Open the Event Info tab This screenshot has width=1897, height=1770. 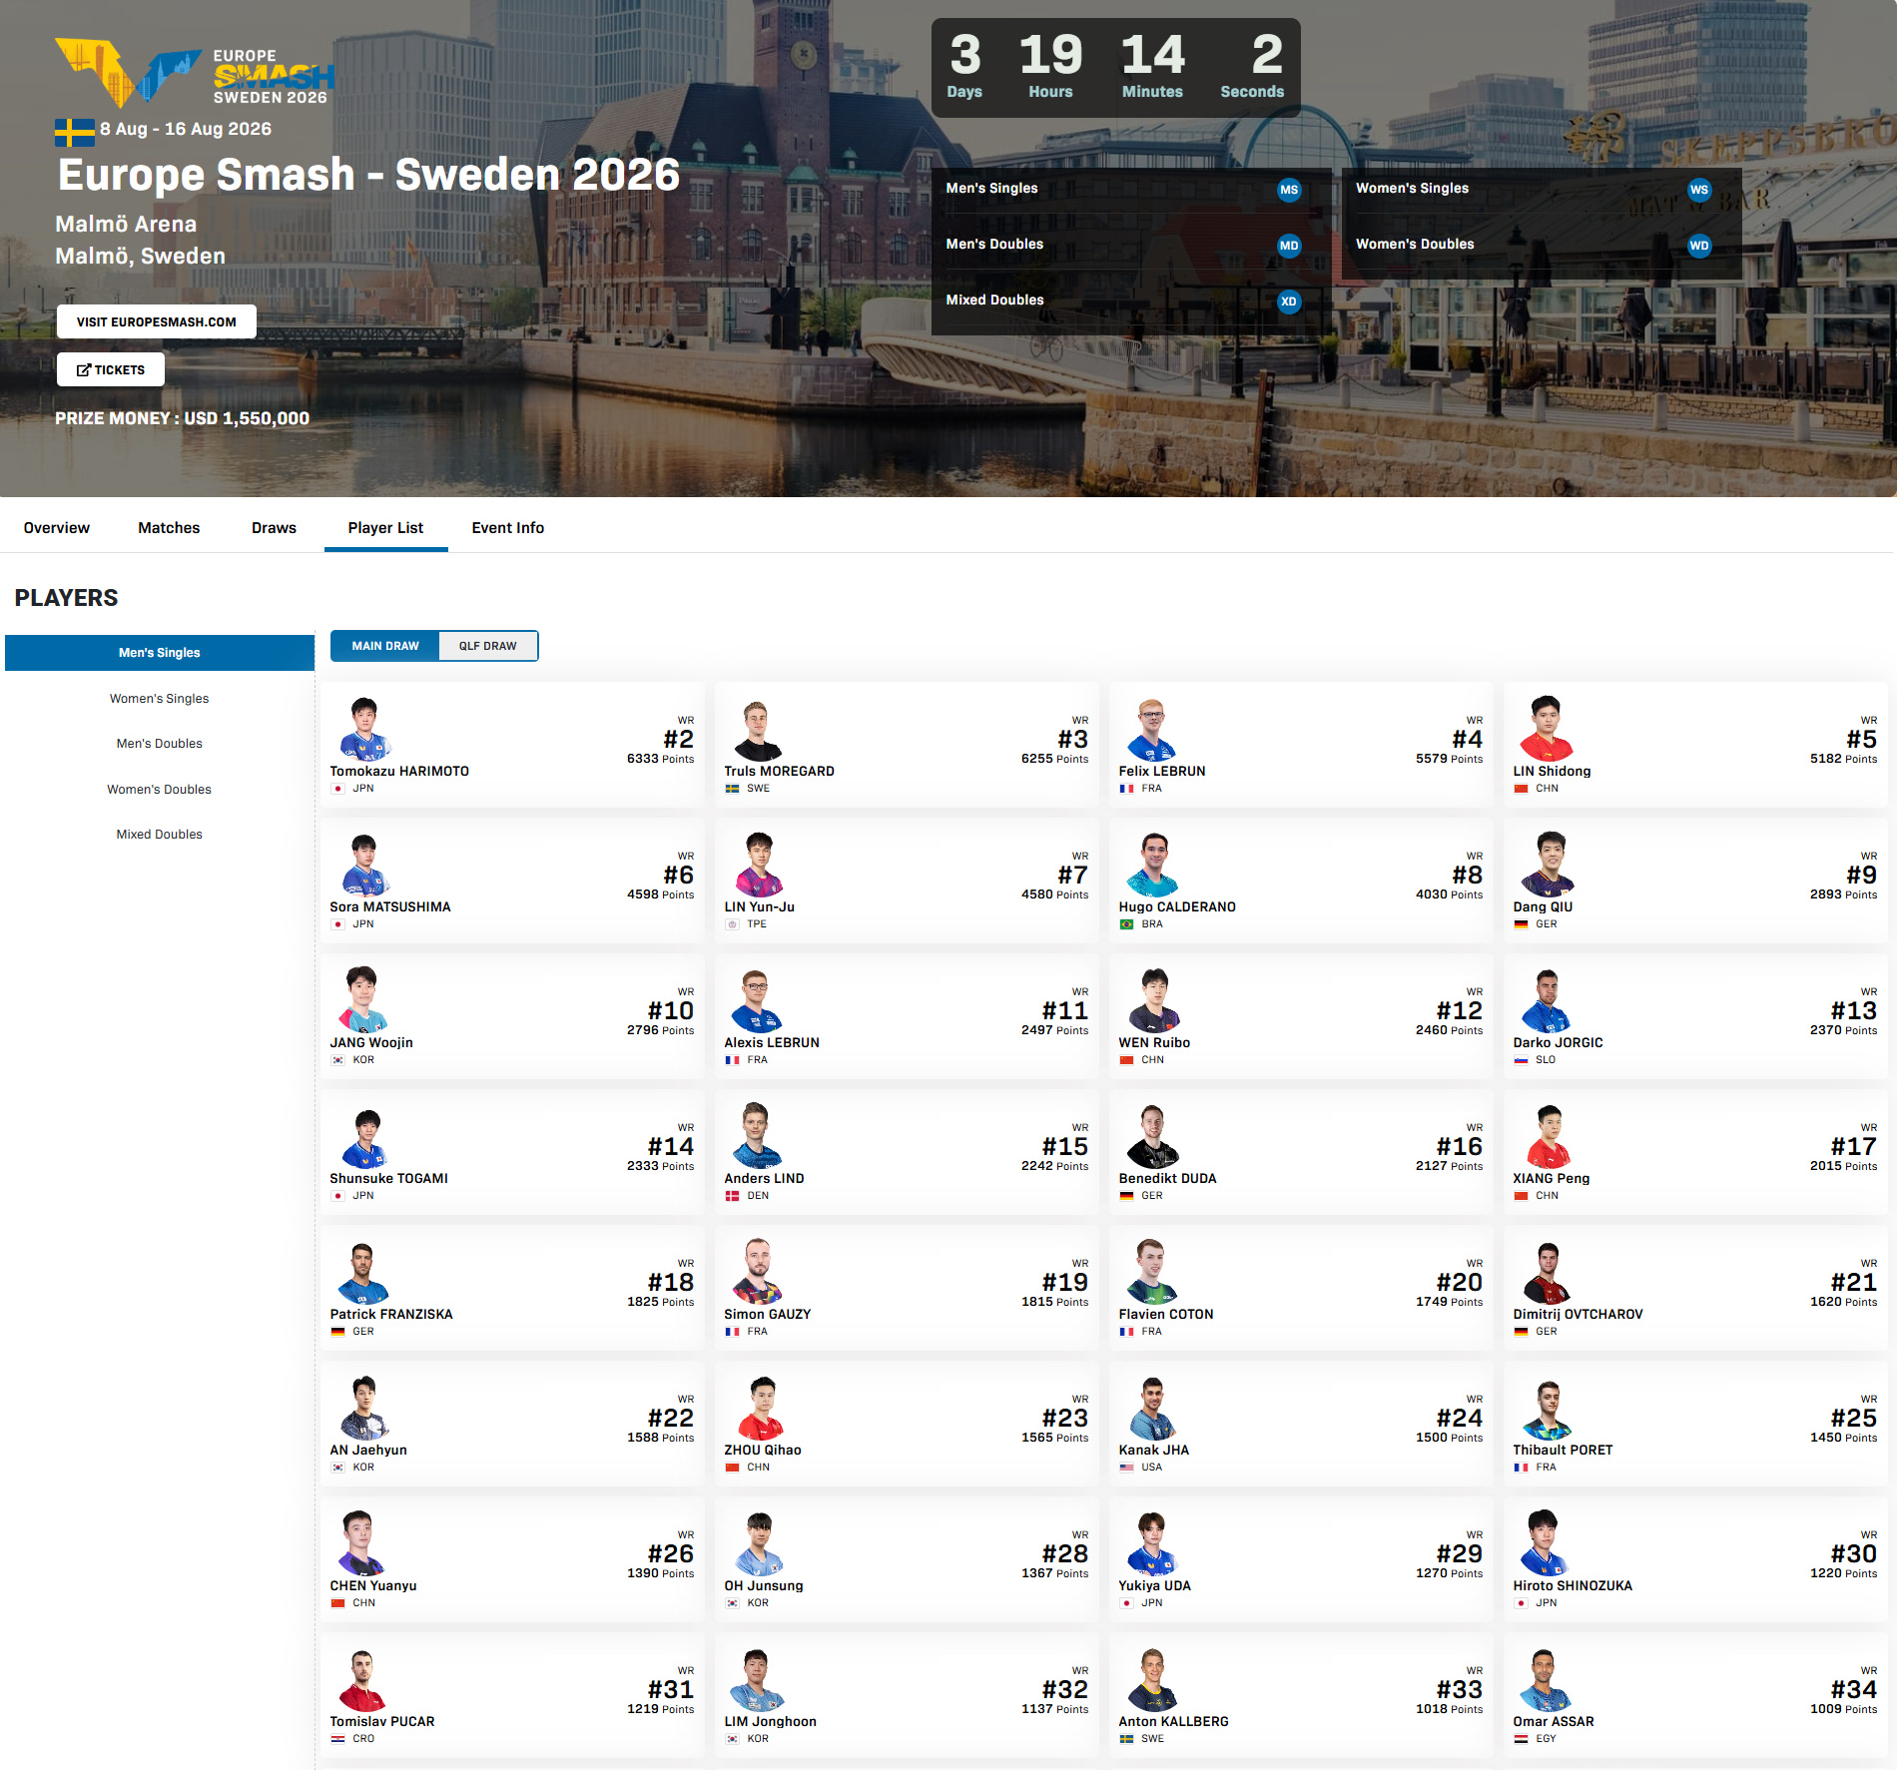pos(508,528)
